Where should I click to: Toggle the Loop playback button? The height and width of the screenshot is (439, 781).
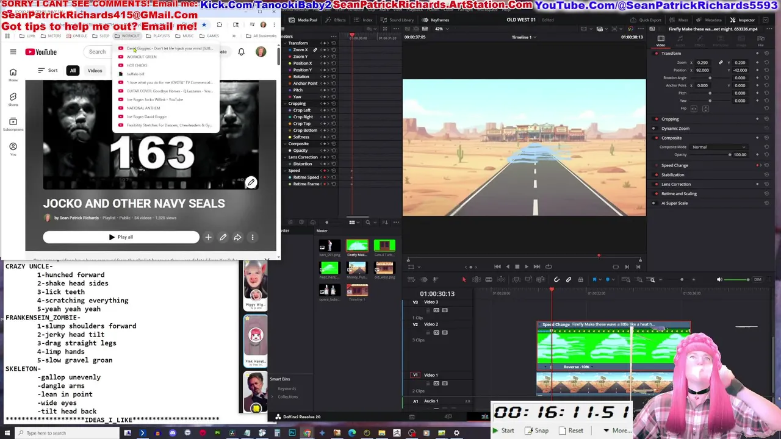[548, 266]
